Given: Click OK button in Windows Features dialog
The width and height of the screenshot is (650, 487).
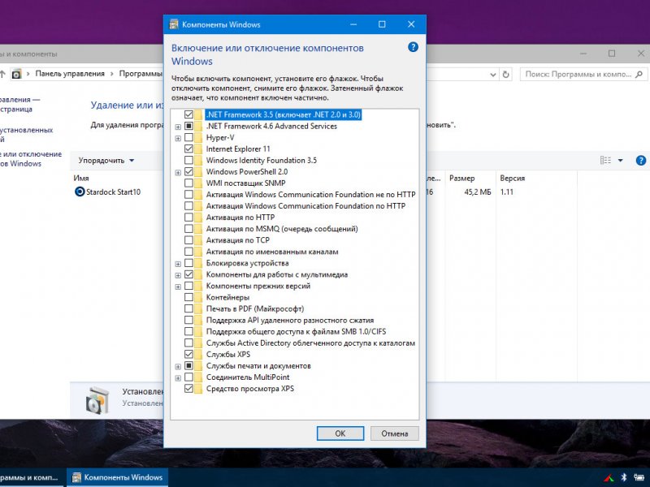Looking at the screenshot, I should pyautogui.click(x=340, y=433).
